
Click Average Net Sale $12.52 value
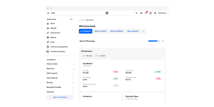pos(128,80)
